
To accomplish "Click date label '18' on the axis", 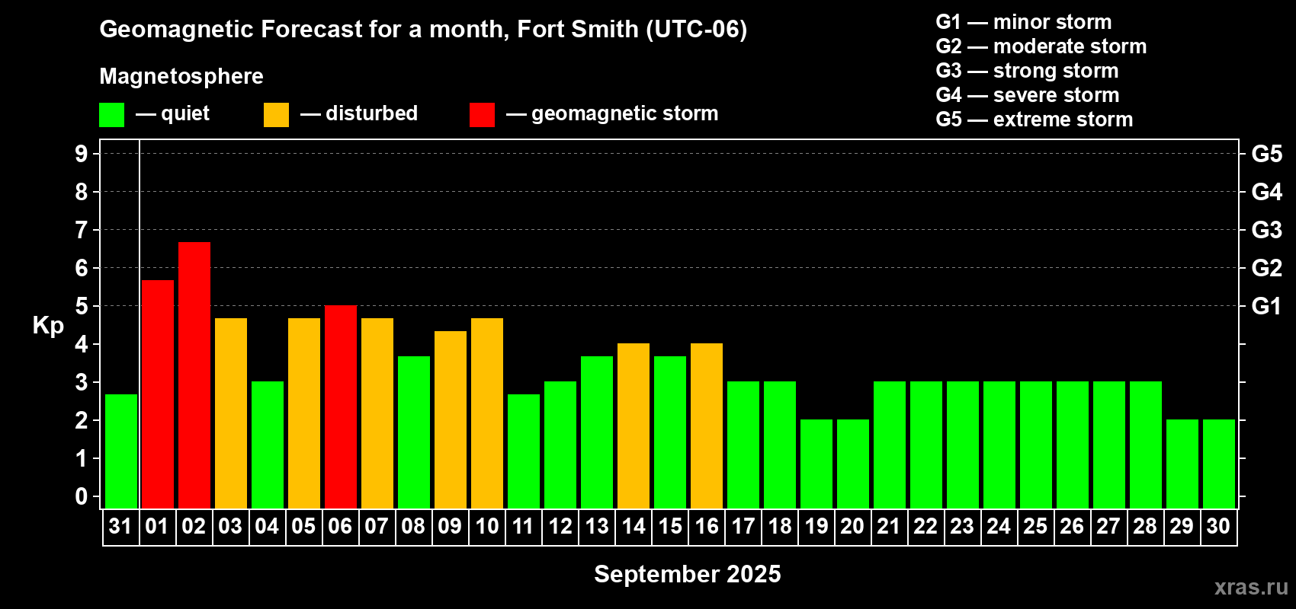I will tap(779, 527).
